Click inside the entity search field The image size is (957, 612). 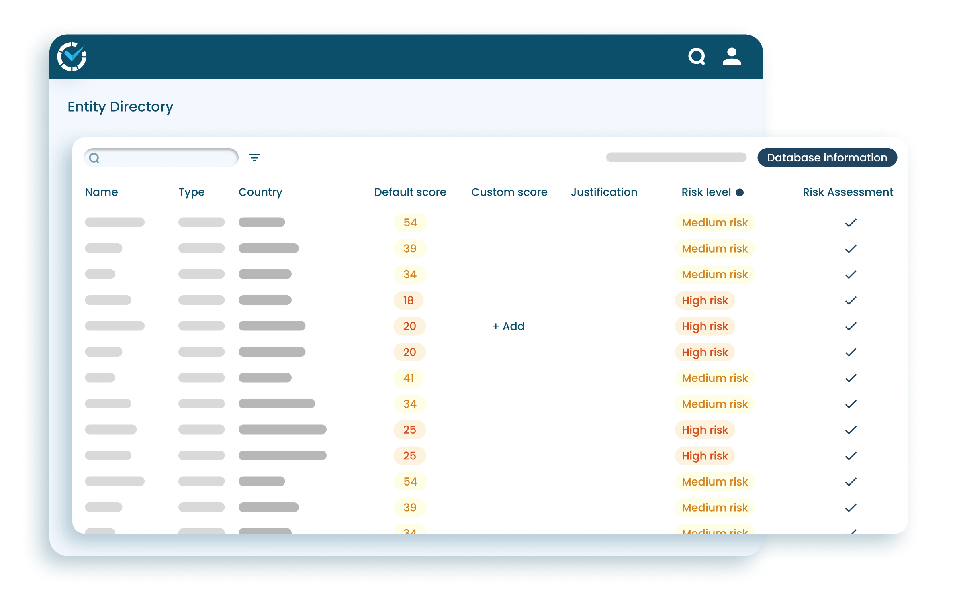161,157
